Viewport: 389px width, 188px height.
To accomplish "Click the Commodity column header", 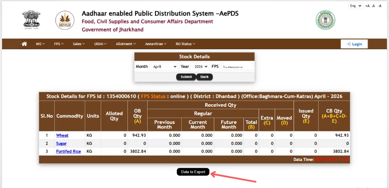I will pos(70,116).
